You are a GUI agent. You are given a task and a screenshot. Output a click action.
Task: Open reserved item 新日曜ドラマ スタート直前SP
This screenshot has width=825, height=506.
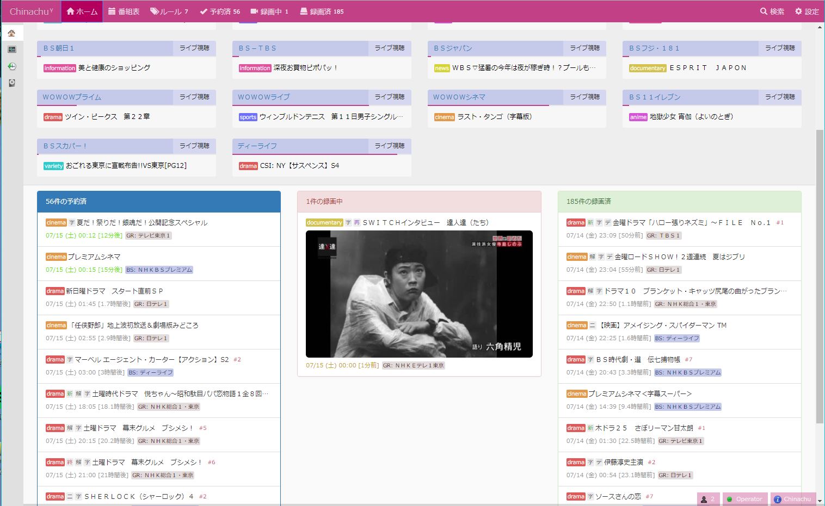click(159, 297)
